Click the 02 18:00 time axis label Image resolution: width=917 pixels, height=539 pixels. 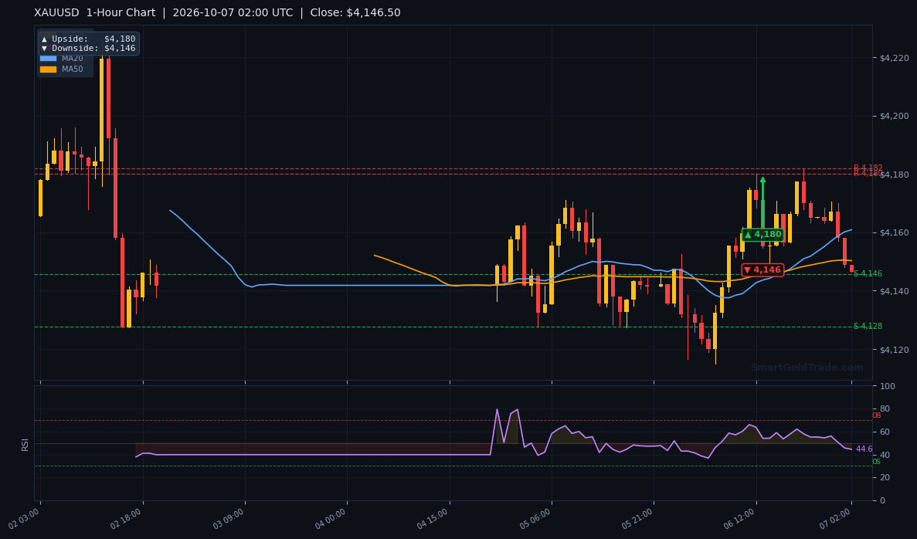127,519
